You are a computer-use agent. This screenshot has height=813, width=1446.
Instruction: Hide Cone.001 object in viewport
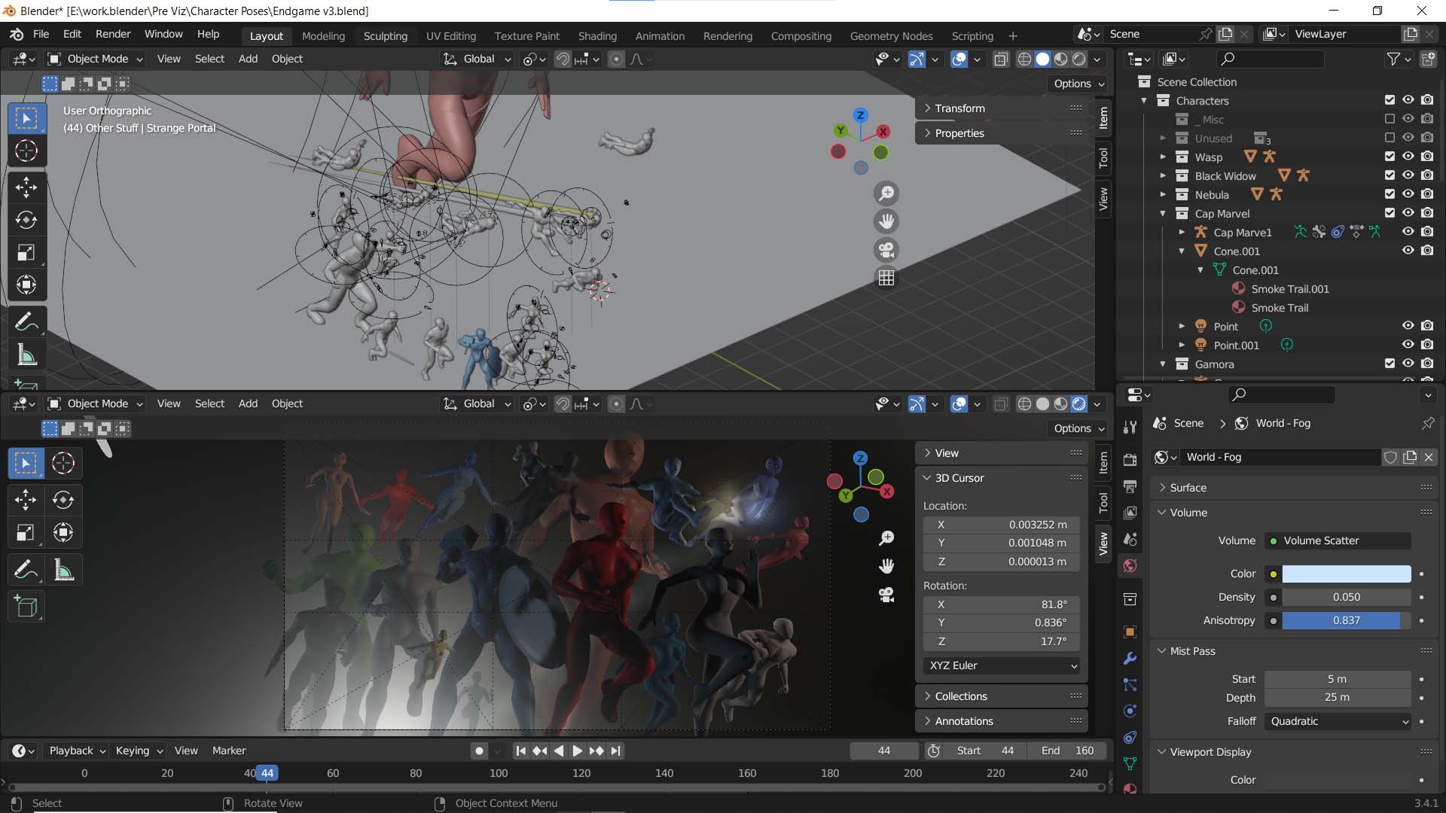(x=1408, y=251)
